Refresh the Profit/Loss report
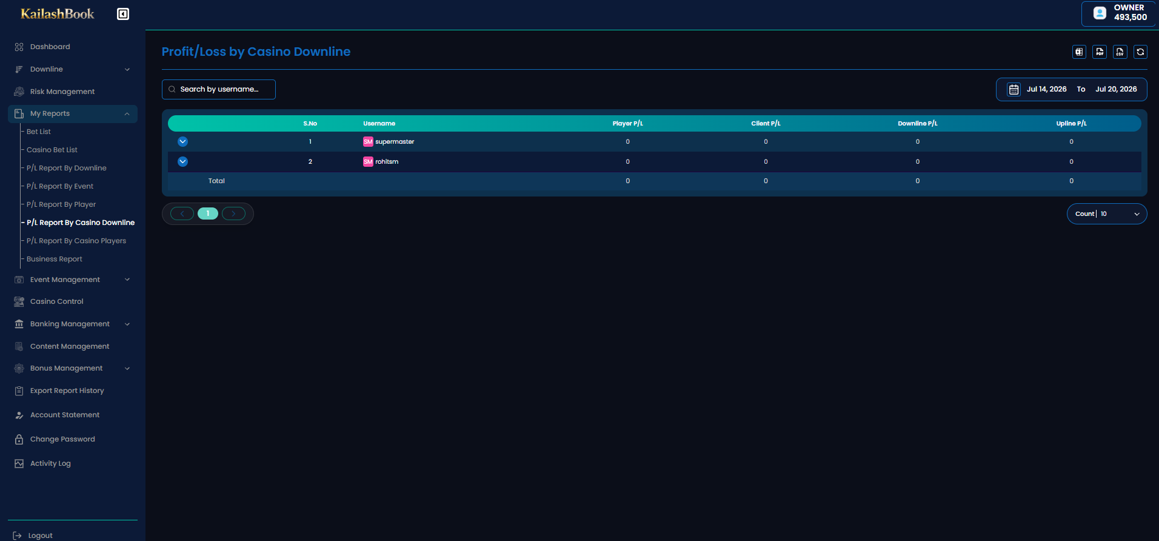The width and height of the screenshot is (1159, 541). (x=1141, y=52)
